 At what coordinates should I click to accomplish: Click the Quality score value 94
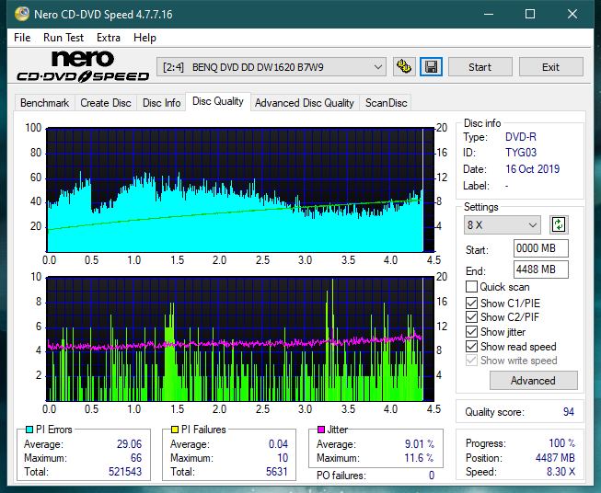point(569,412)
